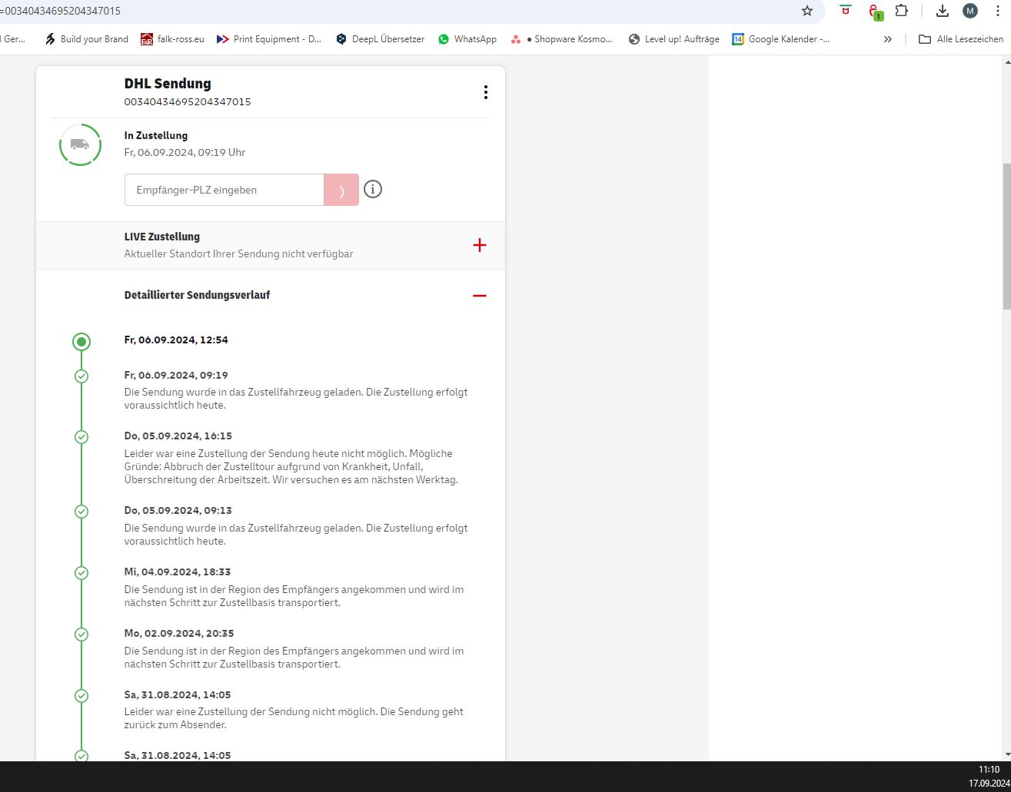This screenshot has height=792, width=1011.
Task: Click the address bar URL text
Action: tap(62, 11)
